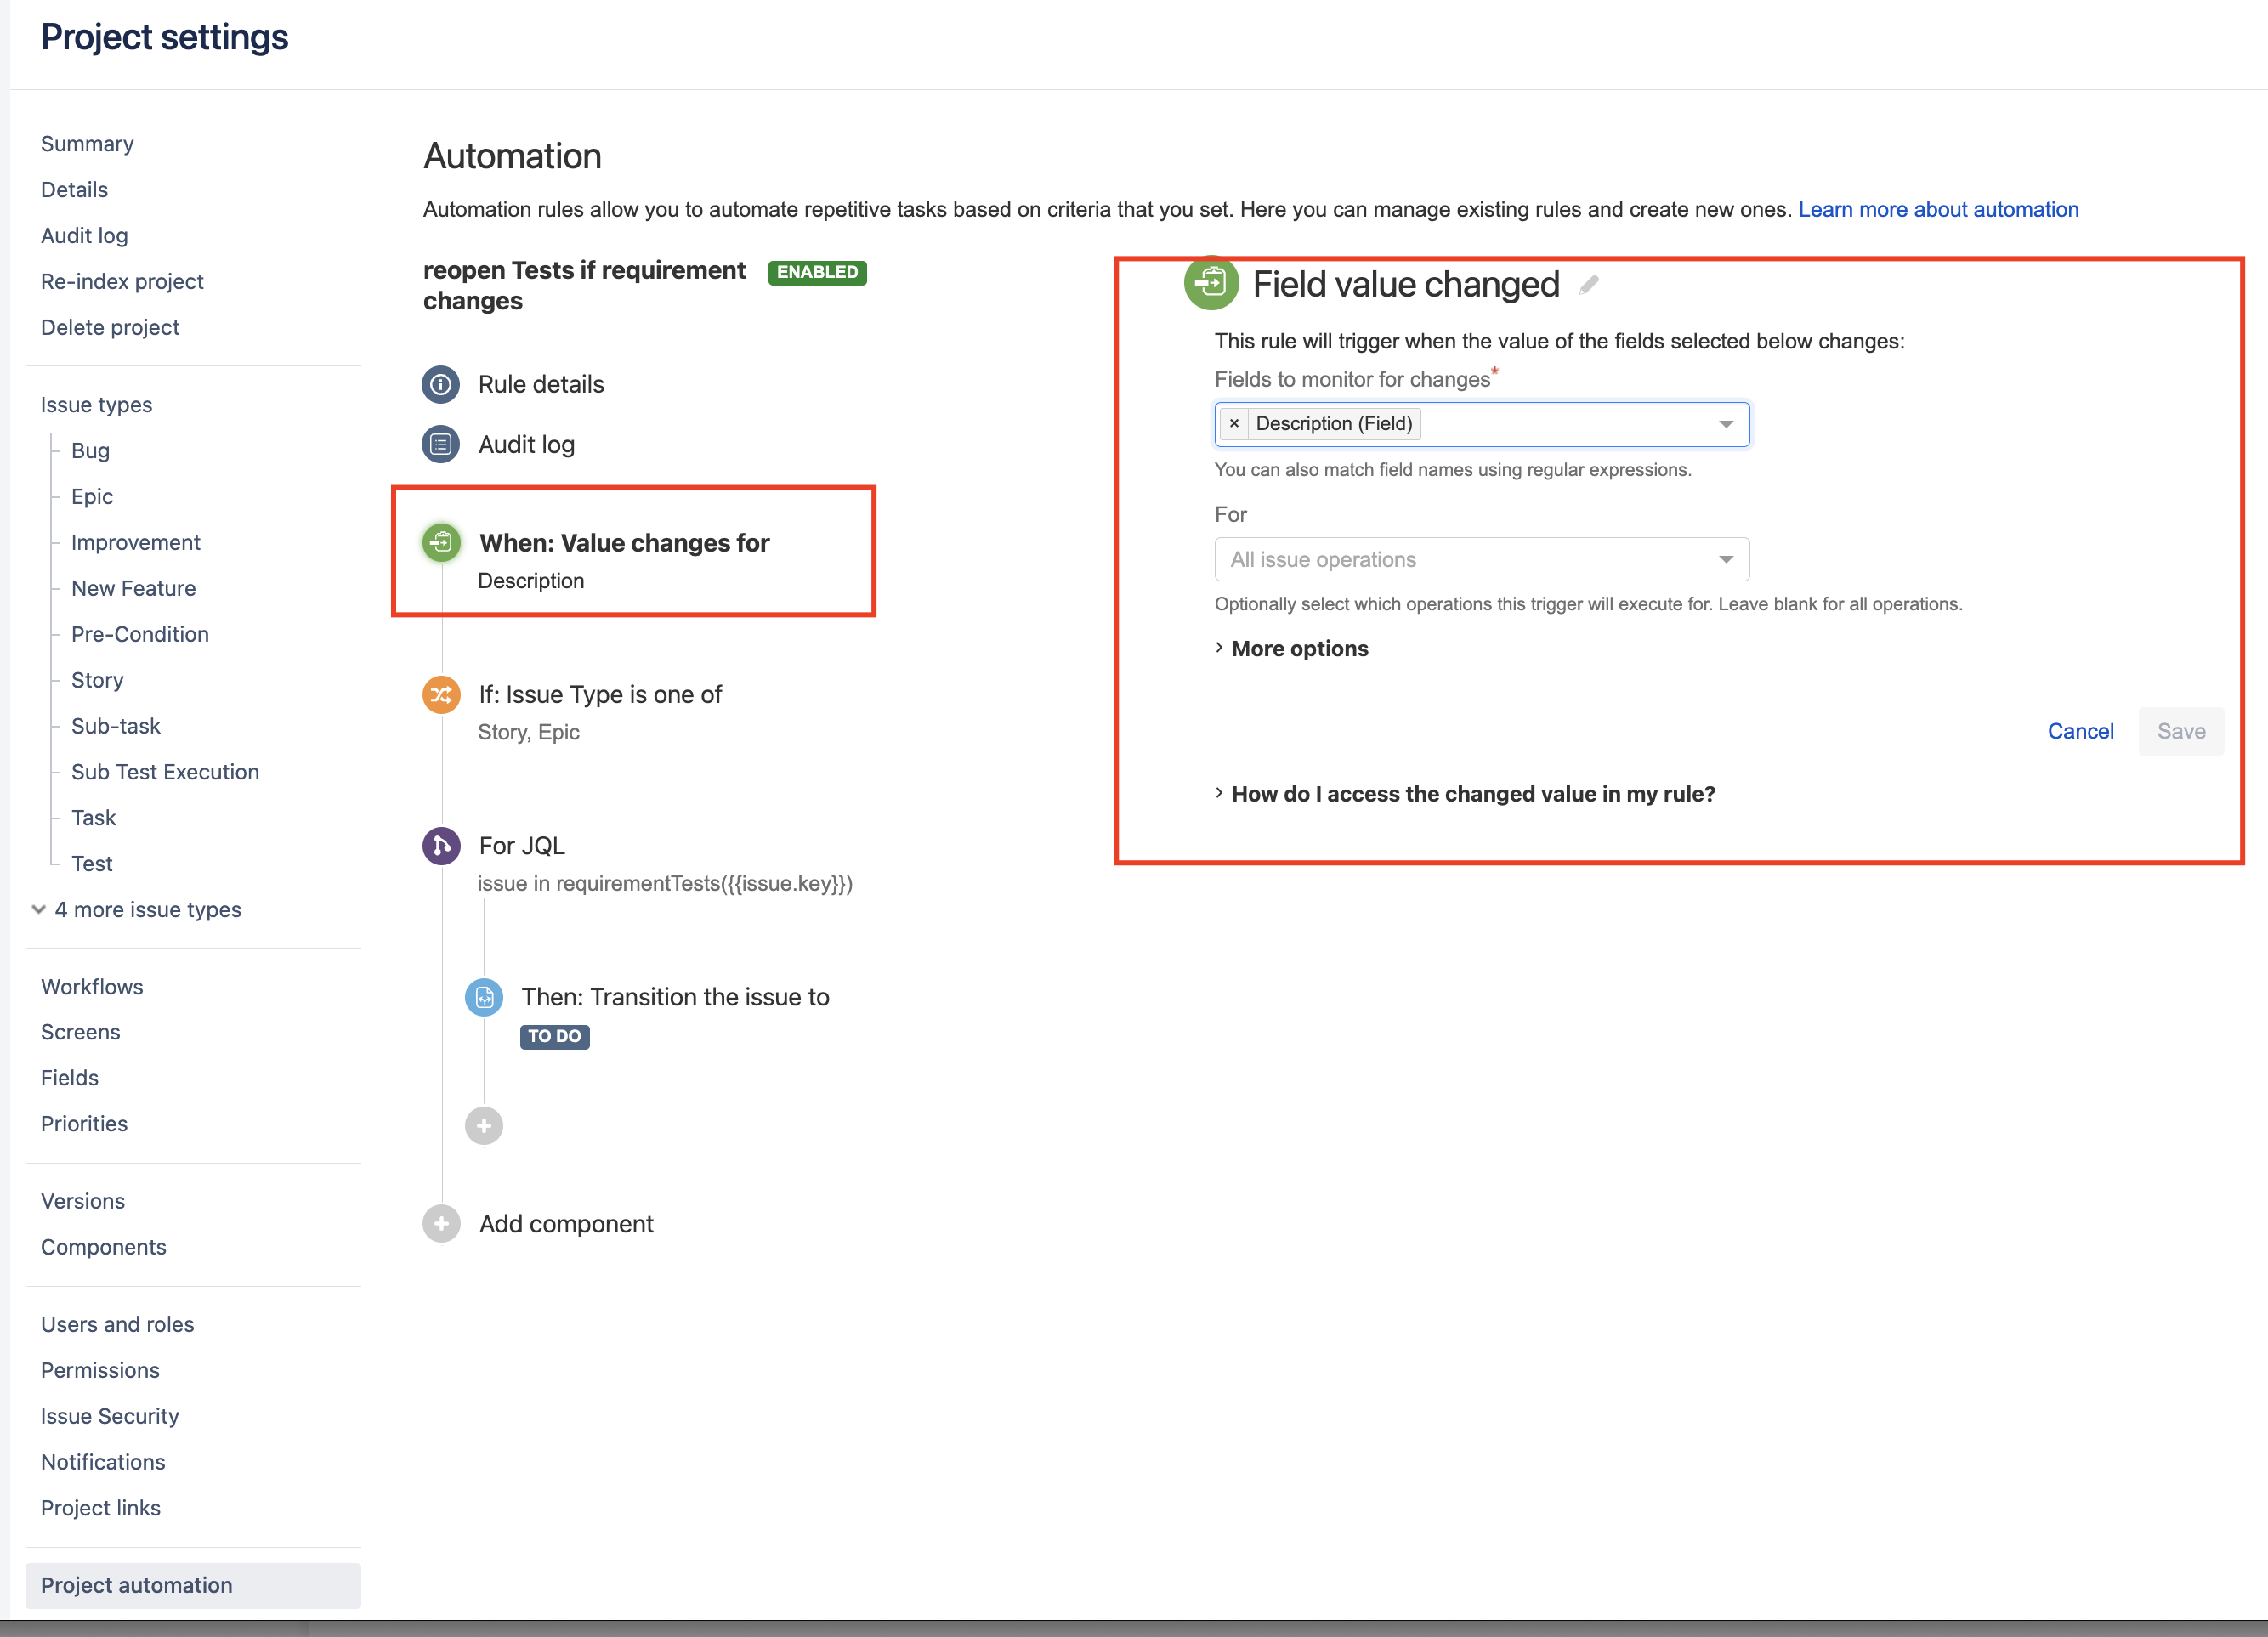Click the ENABLED status badge
The height and width of the screenshot is (1637, 2268).
tap(817, 273)
